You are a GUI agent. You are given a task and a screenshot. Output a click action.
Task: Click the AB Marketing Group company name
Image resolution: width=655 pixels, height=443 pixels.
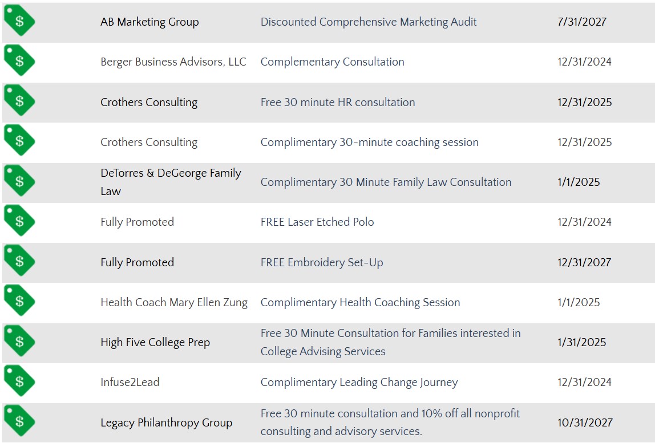[149, 22]
